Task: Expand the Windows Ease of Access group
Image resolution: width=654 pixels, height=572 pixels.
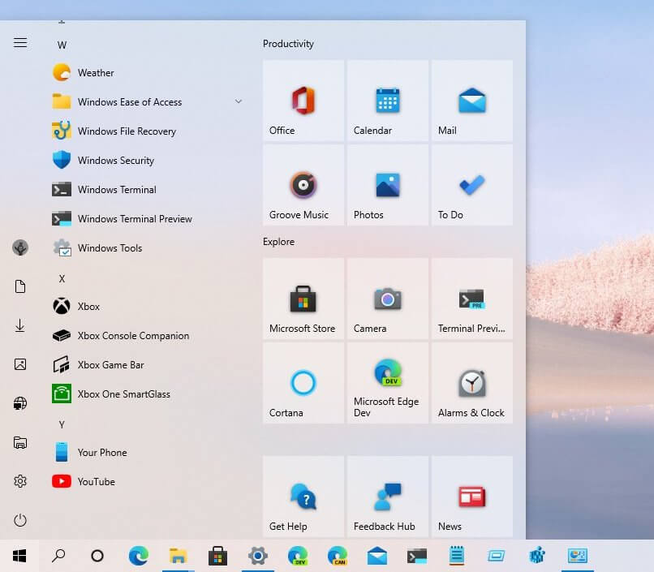Action: pyautogui.click(x=238, y=101)
